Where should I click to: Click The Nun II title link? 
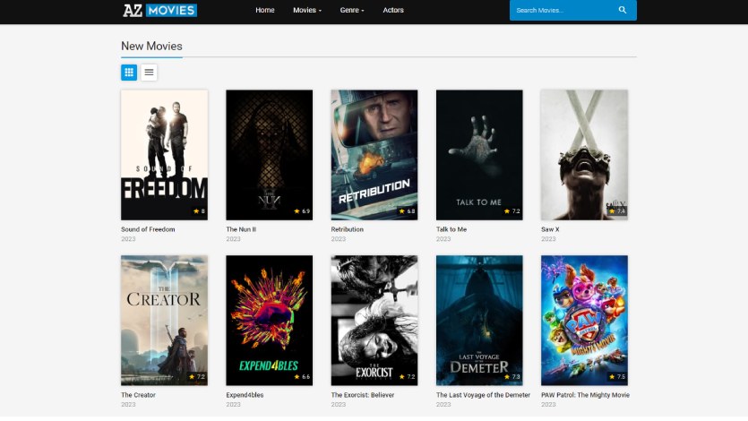[x=241, y=229]
